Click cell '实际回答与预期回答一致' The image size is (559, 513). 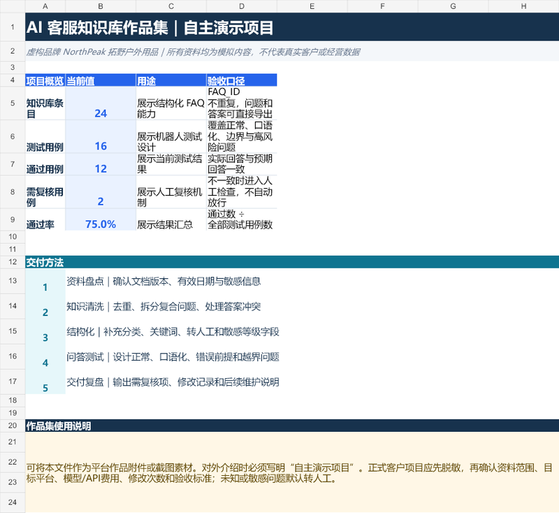242,164
